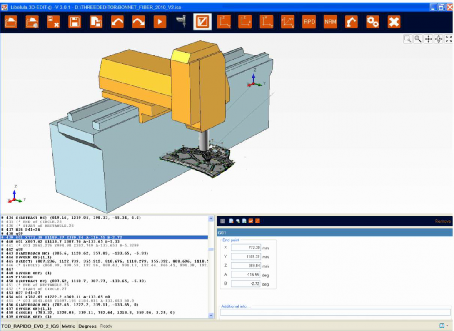This screenshot has height=331, width=454.
Task: Open settings using the gears icon
Action: click(372, 22)
